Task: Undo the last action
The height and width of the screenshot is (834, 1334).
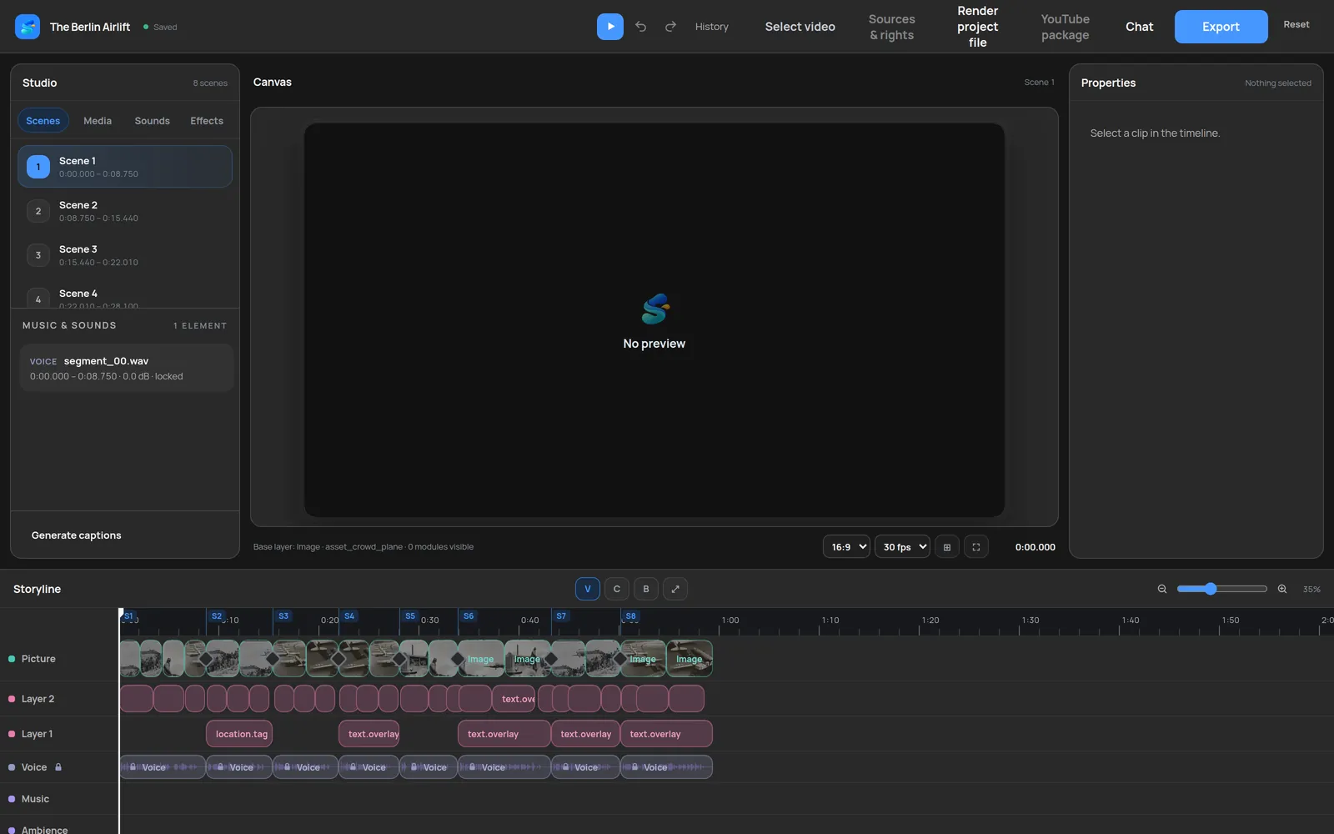Action: (x=640, y=27)
